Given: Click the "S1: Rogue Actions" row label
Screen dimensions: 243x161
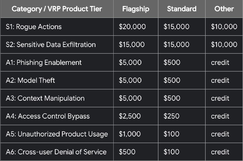Looking at the screenshot, I should click(x=34, y=27).
